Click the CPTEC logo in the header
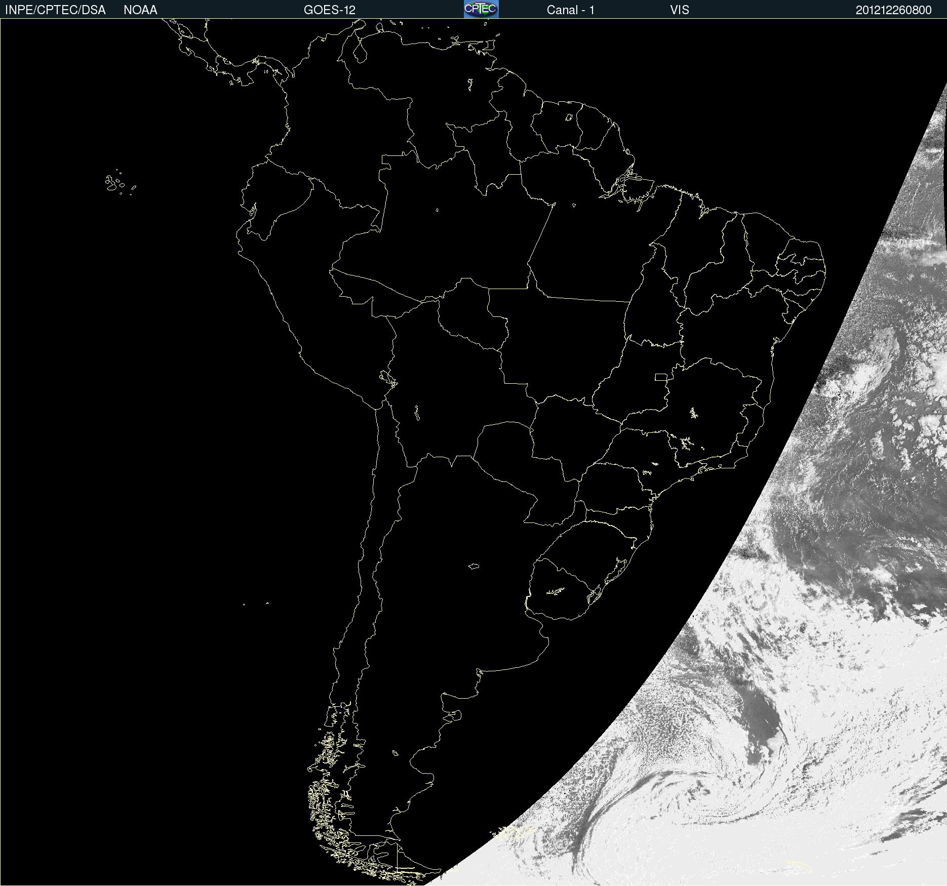Image resolution: width=947 pixels, height=886 pixels. [x=481, y=9]
